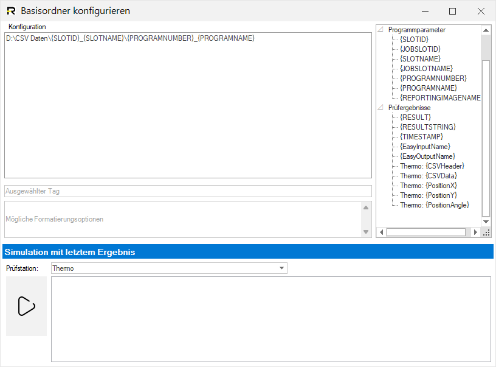The image size is (496, 367).
Task: Choose the {PROGRAMNUMBER} tag
Action: [433, 79]
